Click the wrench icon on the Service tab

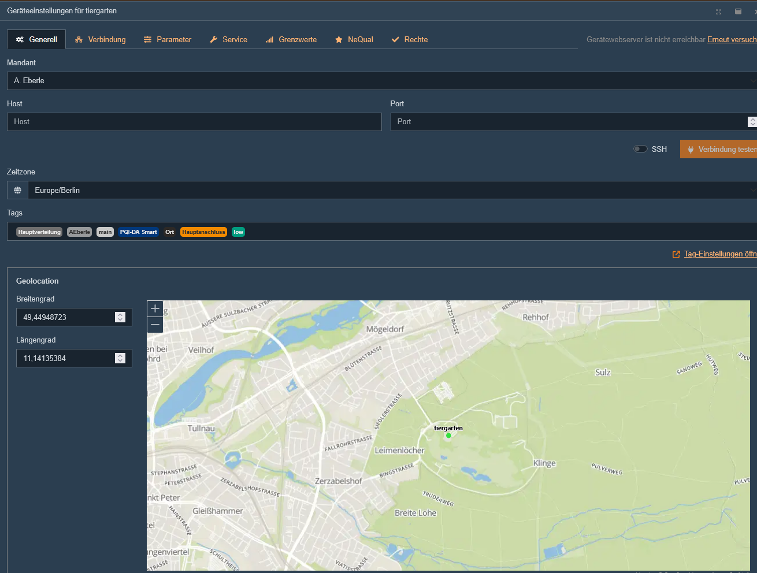(214, 39)
